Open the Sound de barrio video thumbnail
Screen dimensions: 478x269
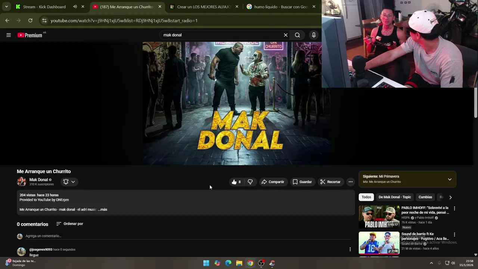pyautogui.click(x=379, y=243)
